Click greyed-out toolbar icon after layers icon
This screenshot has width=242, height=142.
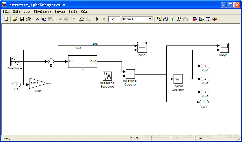point(185,19)
